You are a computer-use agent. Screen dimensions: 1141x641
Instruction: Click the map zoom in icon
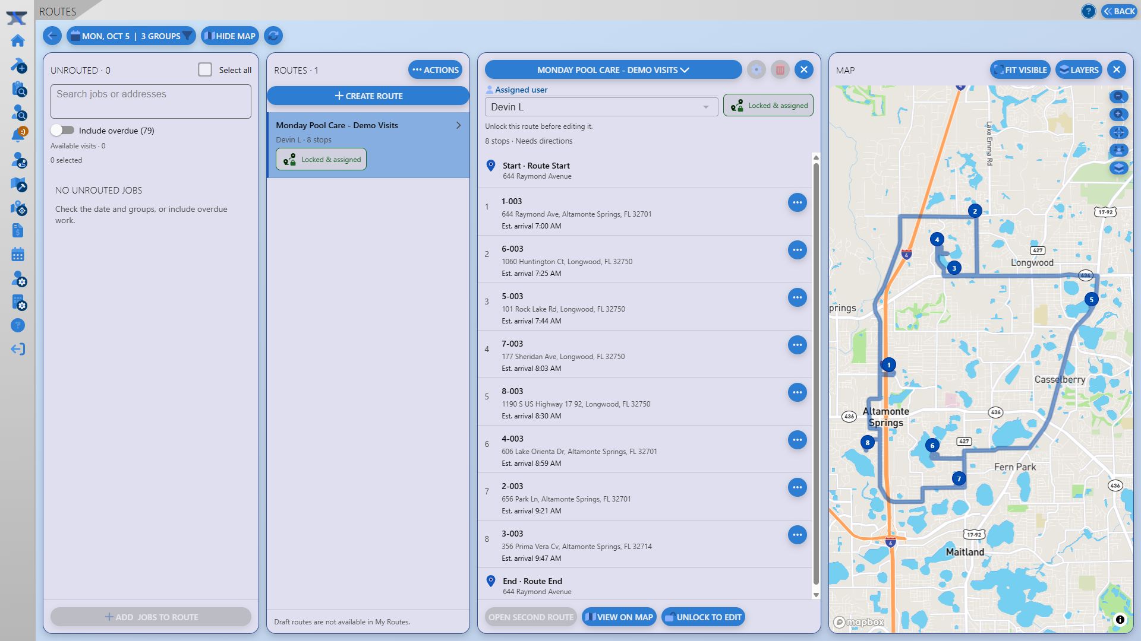point(1118,115)
